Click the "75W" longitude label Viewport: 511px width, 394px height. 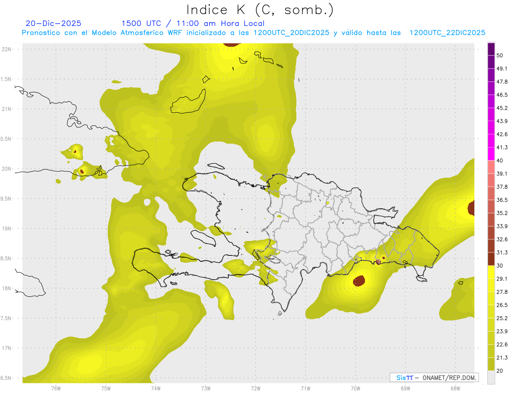coord(106,388)
